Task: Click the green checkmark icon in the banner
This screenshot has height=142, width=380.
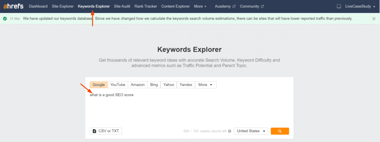Action: (x=4, y=18)
